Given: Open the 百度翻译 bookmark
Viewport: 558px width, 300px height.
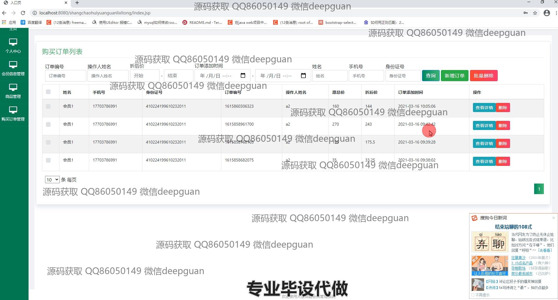Looking at the screenshot, I should [31, 22].
